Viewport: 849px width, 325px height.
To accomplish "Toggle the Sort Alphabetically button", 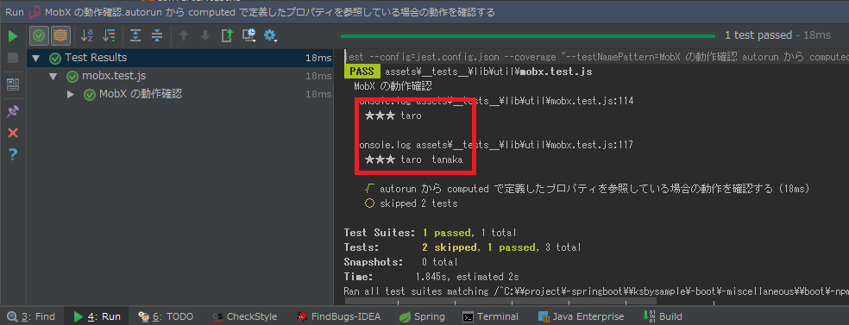I will [x=87, y=35].
